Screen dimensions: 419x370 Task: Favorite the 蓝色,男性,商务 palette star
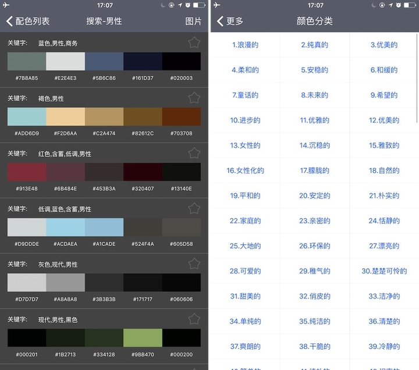(x=194, y=43)
